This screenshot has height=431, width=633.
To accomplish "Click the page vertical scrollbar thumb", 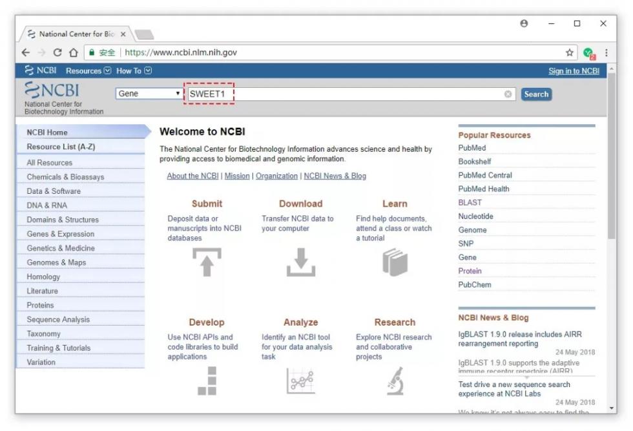I will [612, 156].
